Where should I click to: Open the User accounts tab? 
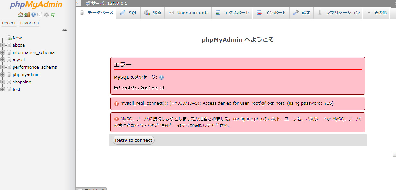189,13
